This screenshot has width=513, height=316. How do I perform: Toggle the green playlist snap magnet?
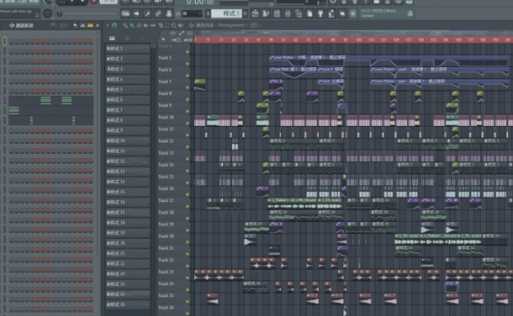[114, 25]
